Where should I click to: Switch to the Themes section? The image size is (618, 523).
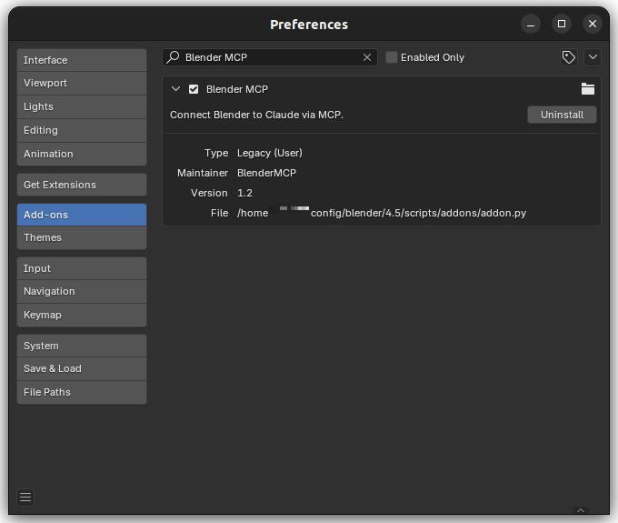click(x=82, y=237)
